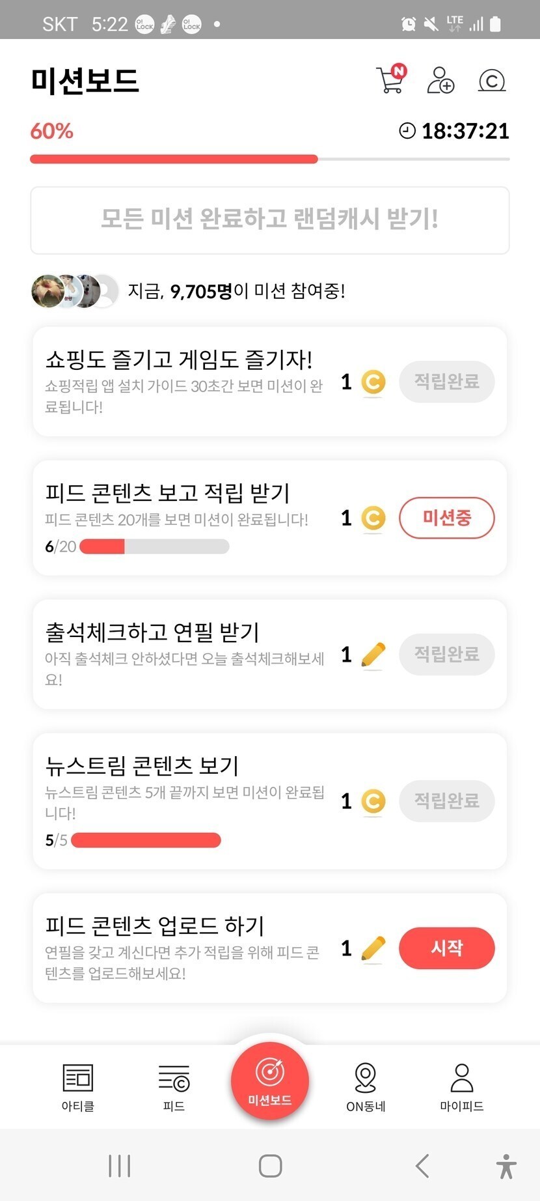Tap the clock icon beside the timer

coord(407,131)
